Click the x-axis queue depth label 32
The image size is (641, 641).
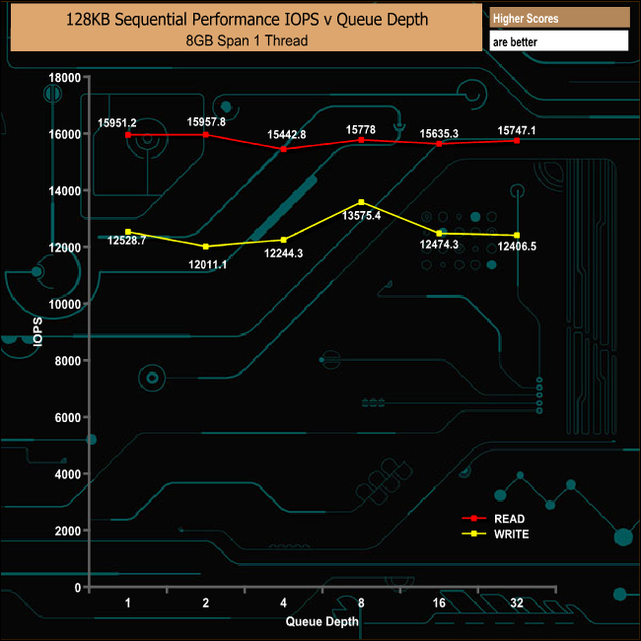coord(517,603)
